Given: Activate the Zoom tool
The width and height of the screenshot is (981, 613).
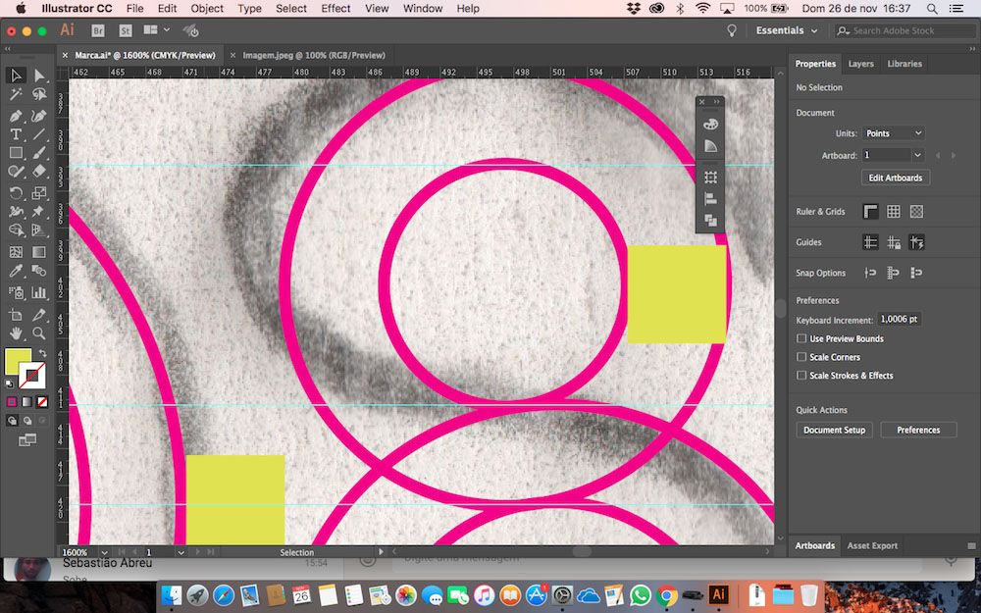Looking at the screenshot, I should coord(40,333).
